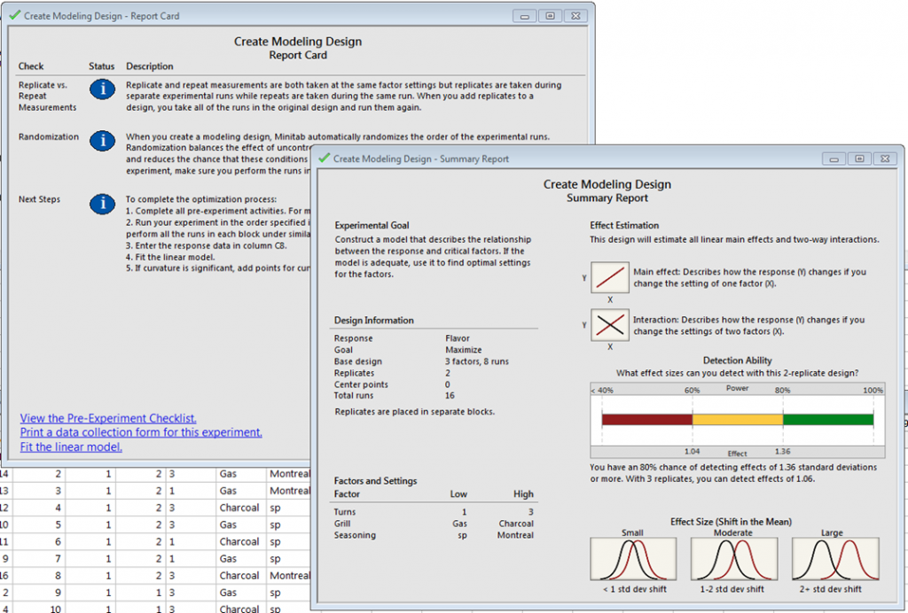Click the Description column header in Report Card
The image size is (908, 613).
(x=149, y=66)
